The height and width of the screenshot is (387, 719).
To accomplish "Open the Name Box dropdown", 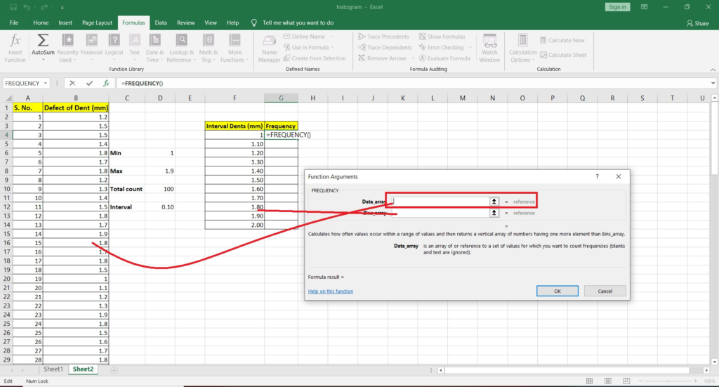I will point(46,83).
